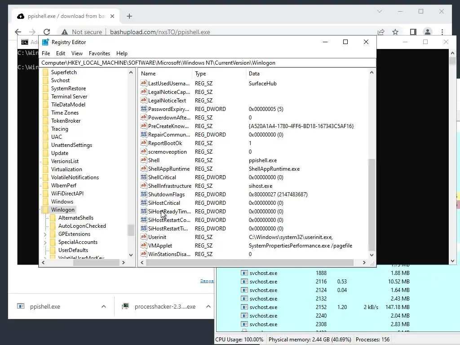This screenshot has height=345, width=460.
Task: Select the SiHostCritical DWORD icon
Action: pos(143,203)
